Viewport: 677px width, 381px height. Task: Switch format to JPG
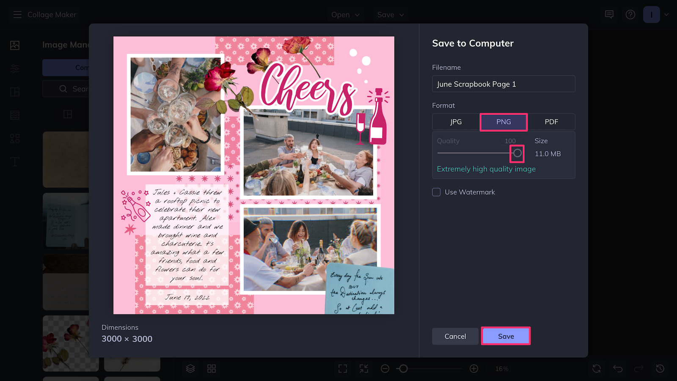pos(456,122)
